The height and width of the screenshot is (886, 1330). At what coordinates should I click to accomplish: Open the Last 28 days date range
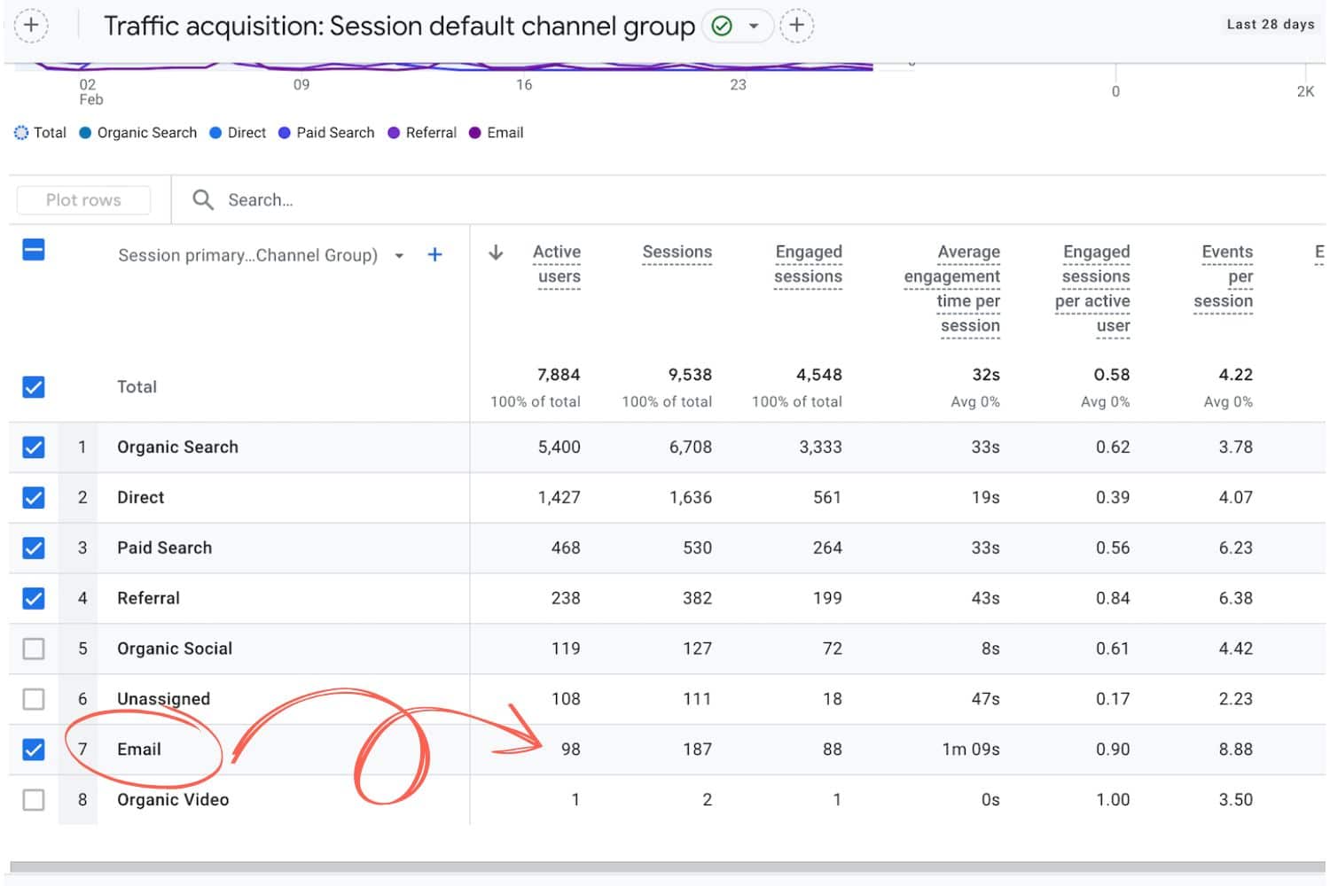click(x=1270, y=24)
